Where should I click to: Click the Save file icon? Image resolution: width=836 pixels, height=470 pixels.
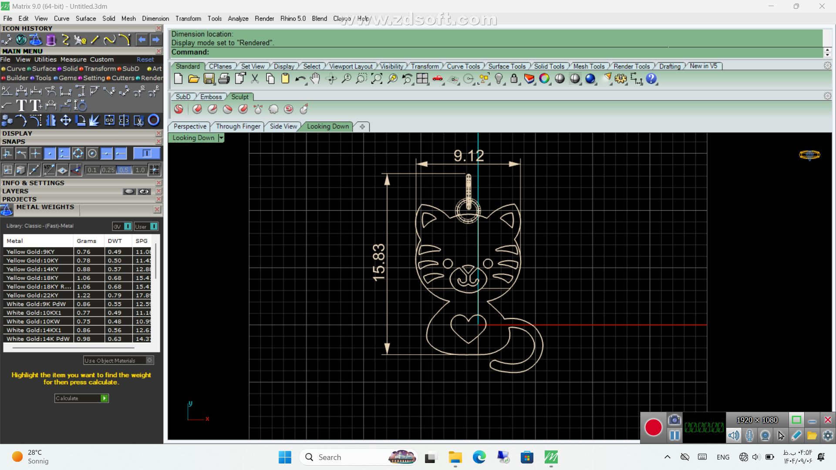click(209, 79)
